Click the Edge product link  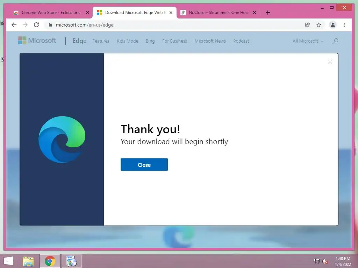[79, 41]
